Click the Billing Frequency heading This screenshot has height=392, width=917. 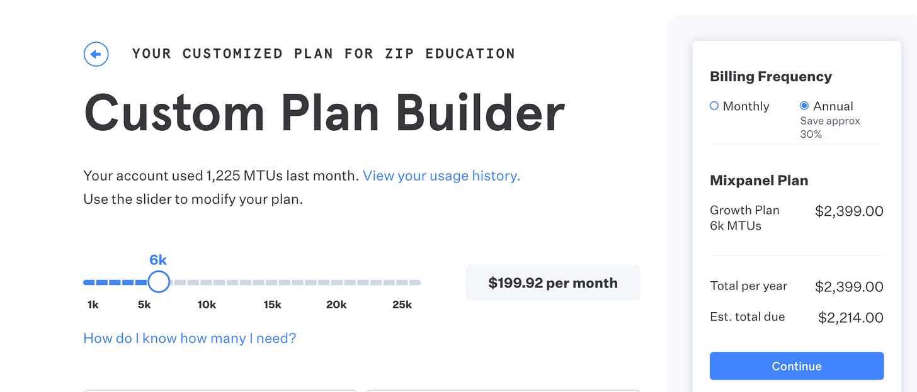(770, 77)
